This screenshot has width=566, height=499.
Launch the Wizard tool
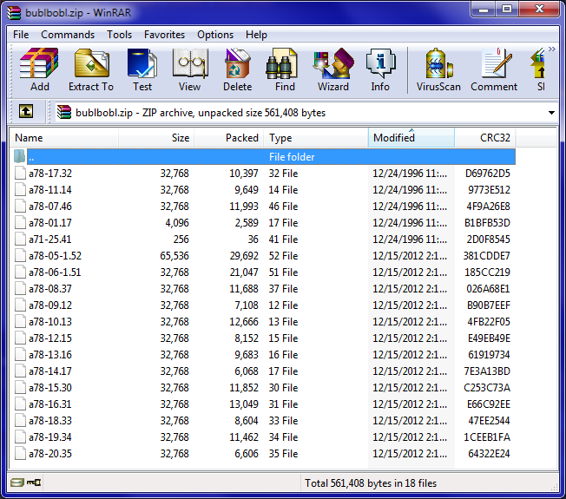pos(332,69)
